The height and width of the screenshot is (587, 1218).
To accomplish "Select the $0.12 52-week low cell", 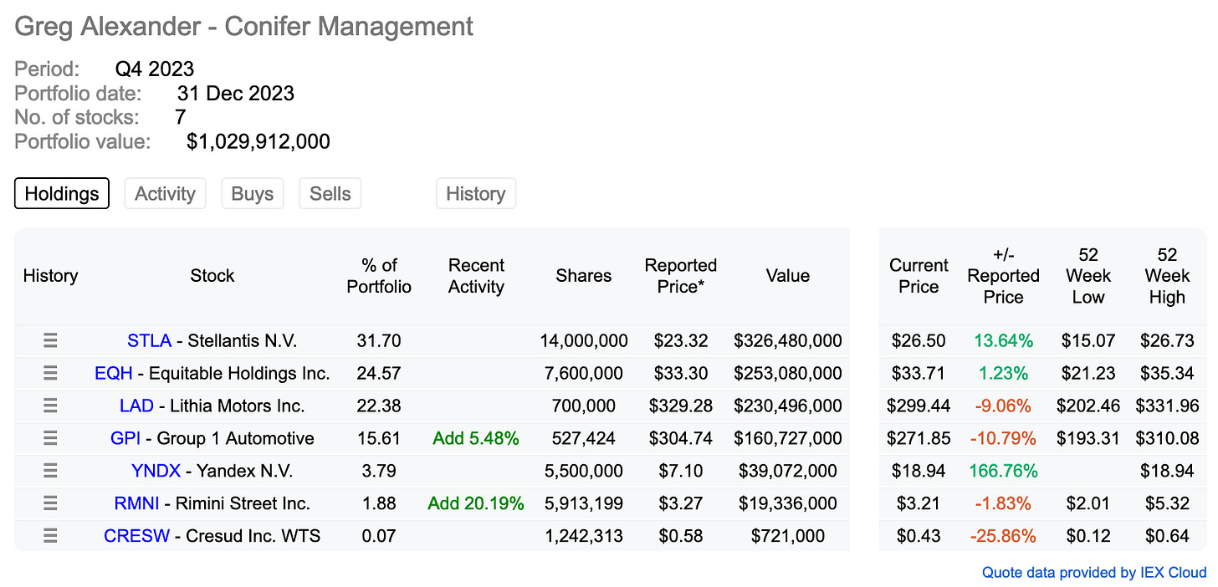I will tap(1088, 536).
